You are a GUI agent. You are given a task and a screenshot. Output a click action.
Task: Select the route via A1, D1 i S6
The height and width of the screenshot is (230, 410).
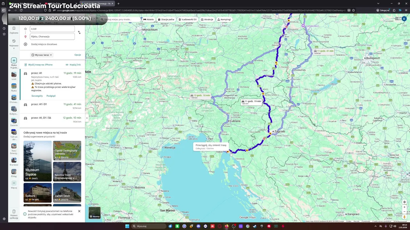click(53, 120)
